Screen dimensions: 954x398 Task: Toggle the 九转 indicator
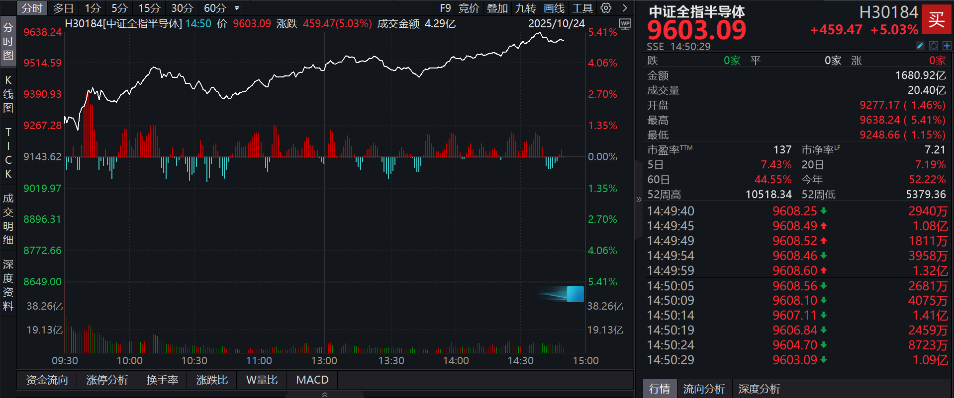525,8
